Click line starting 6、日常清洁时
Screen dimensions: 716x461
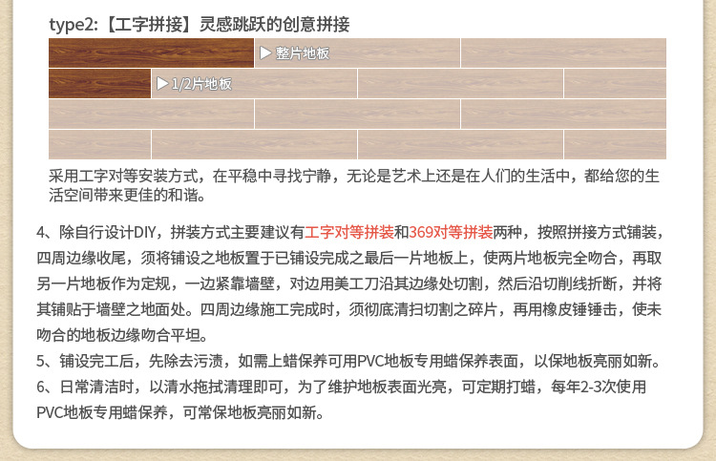tap(341, 387)
